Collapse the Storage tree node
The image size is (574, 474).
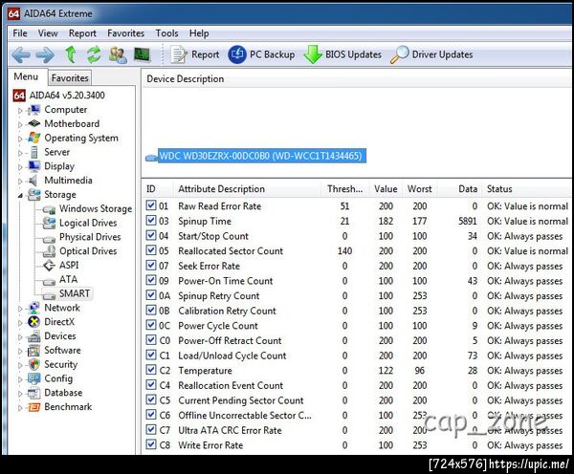[20, 196]
